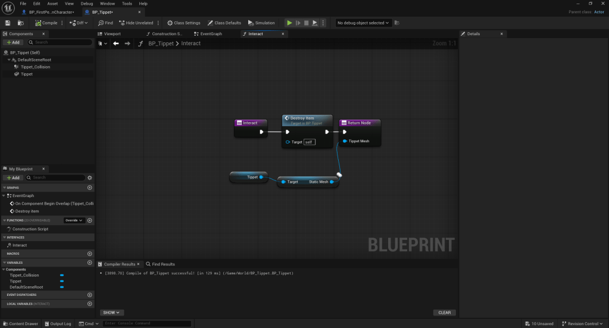Open My Blueprint settings gear
The image size is (609, 328).
click(x=90, y=177)
